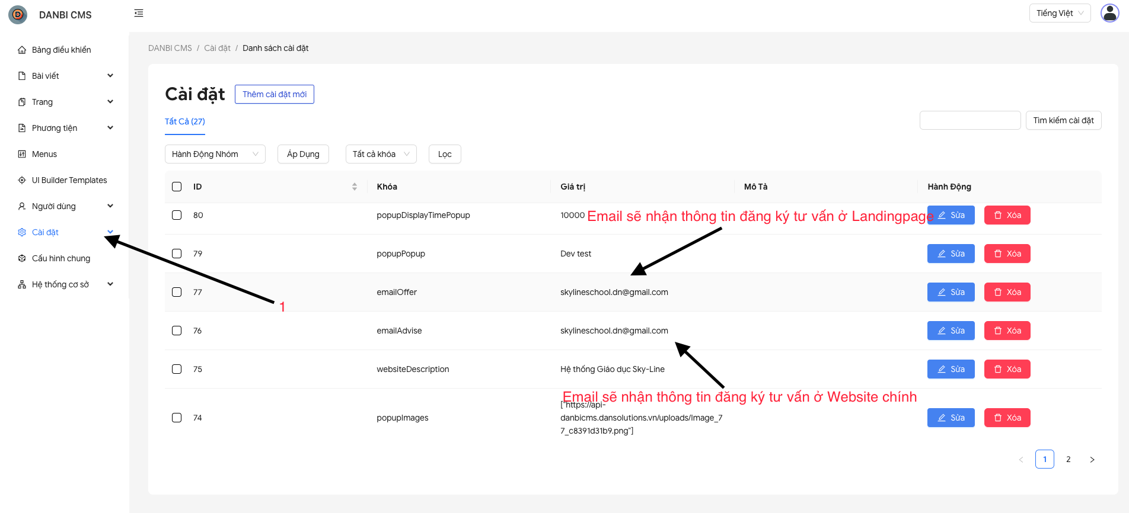
Task: Select the row checkbox for emailOffer
Action: (x=177, y=292)
